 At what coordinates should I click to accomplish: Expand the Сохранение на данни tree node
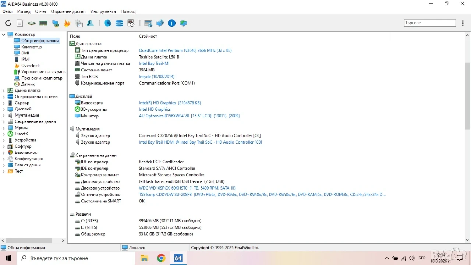4,121
